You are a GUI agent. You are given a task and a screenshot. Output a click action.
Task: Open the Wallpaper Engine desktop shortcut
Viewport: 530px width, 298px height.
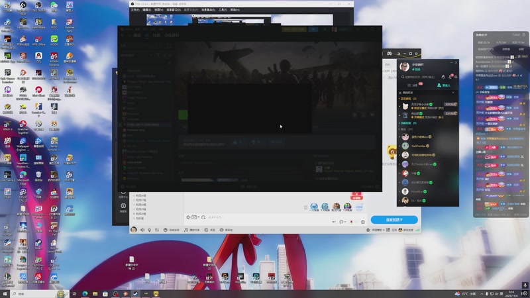(23, 143)
